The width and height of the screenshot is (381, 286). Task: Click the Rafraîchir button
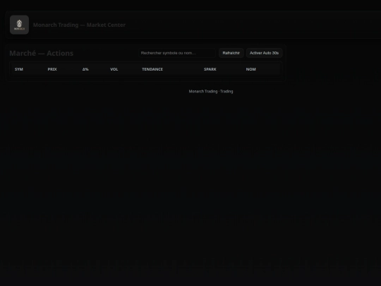(231, 53)
